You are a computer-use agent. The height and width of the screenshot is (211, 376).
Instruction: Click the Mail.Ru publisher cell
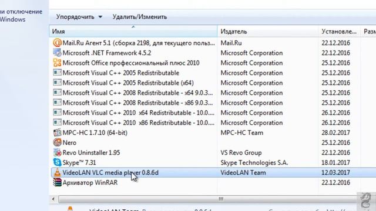[x=231, y=43]
